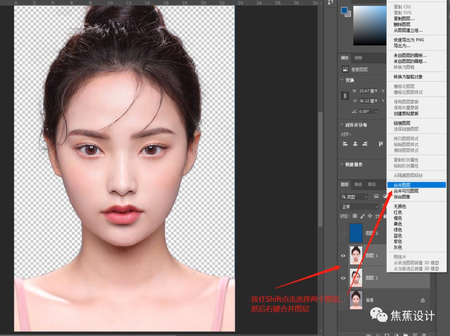Viewport: 450px width, 336px height.
Task: Toggle visibility of 图层 3
Action: (343, 278)
